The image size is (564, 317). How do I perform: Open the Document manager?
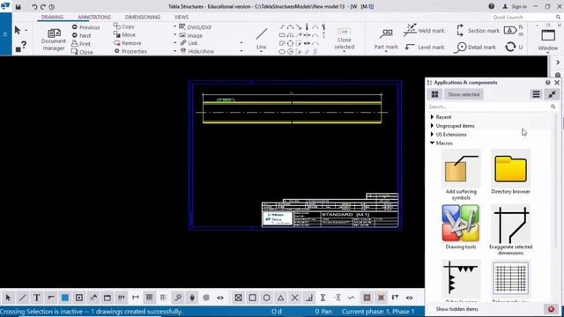[53, 39]
